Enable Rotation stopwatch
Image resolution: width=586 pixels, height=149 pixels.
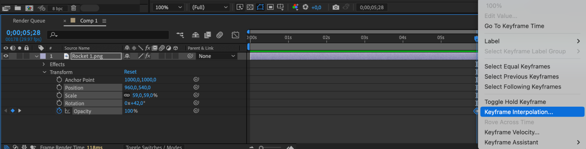[59, 103]
